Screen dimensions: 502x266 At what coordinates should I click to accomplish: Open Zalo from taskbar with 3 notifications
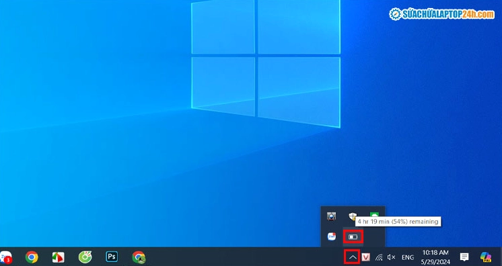pyautogui.click(x=6, y=257)
